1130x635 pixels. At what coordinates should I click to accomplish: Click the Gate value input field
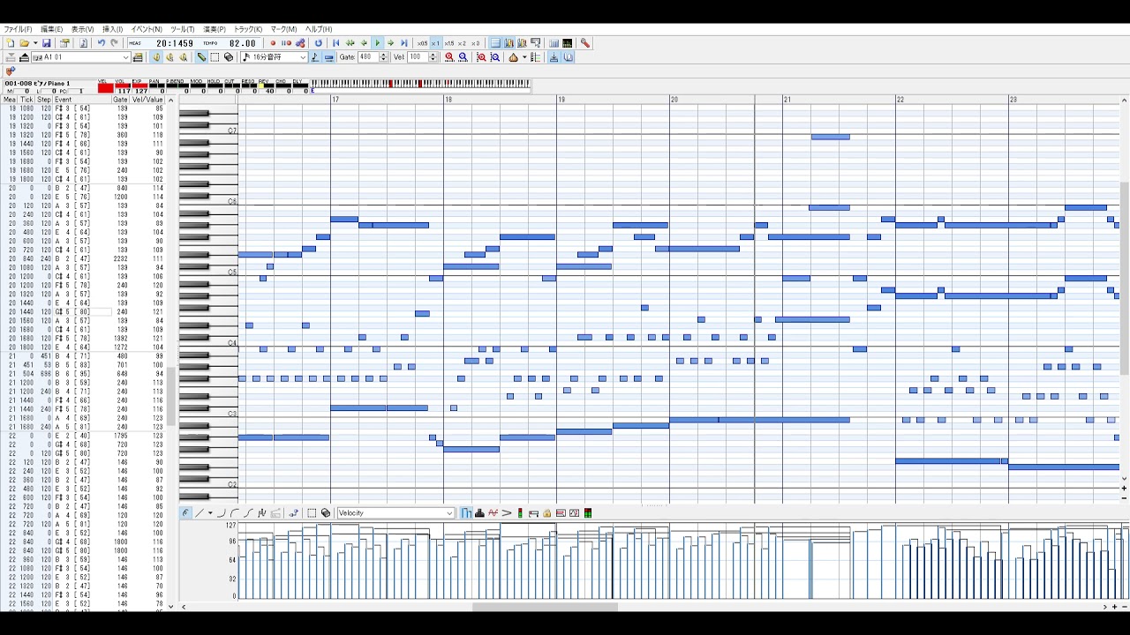click(367, 57)
